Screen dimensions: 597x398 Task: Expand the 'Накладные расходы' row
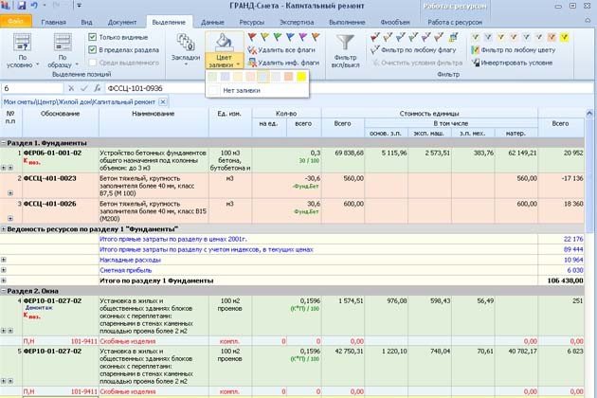point(5,259)
